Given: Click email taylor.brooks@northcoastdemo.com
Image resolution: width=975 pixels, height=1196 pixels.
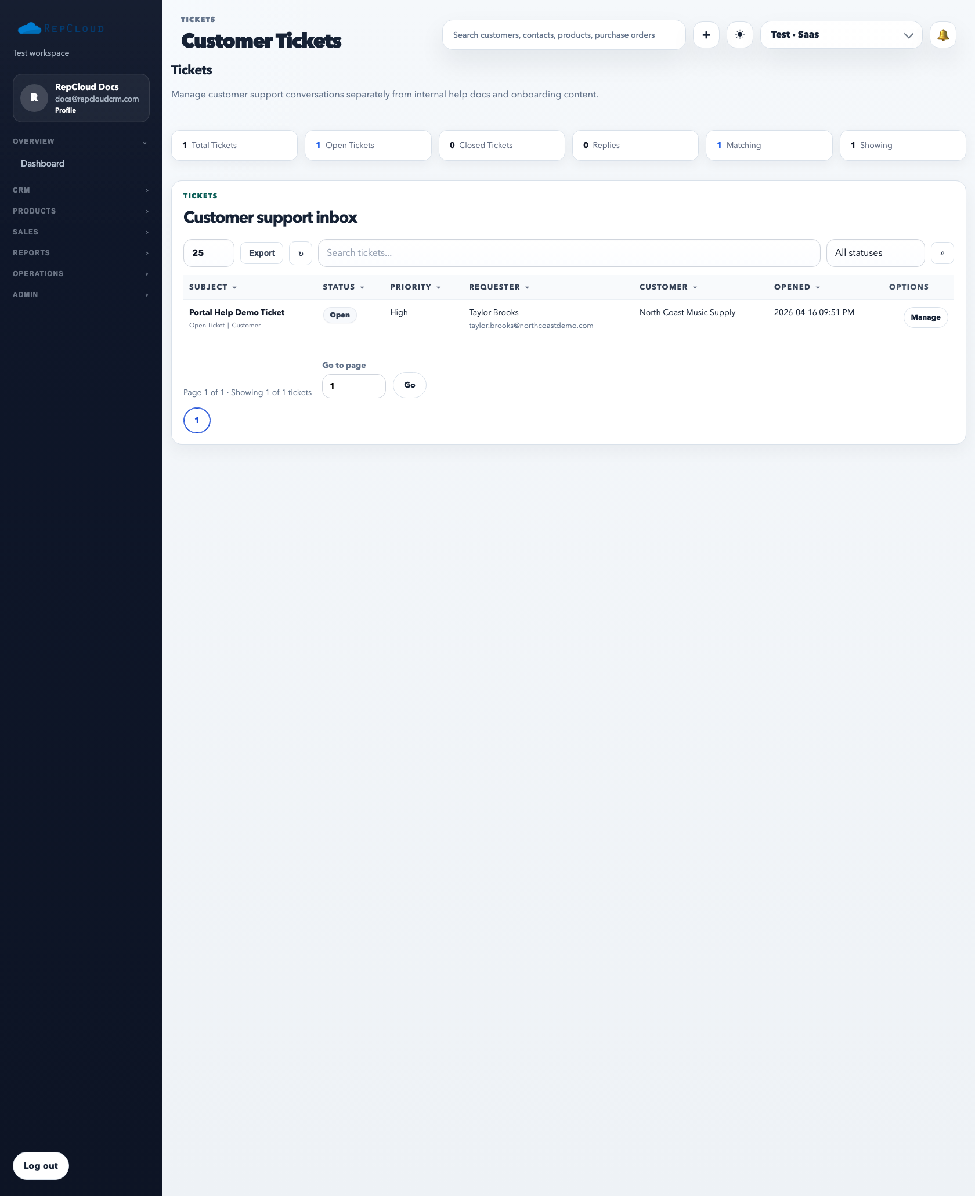Looking at the screenshot, I should click(x=531, y=326).
